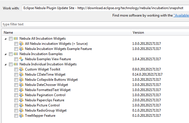Image resolution: width=189 pixels, height=123 pixels.
Task: Click the Nebula Paperclips Feature icon
Action: pos(21,100)
